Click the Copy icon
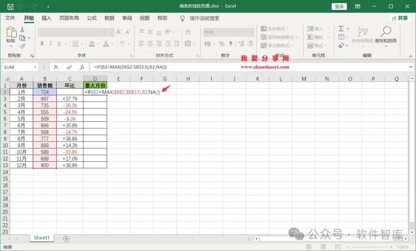Viewport: 416px width, 251px height. click(23, 38)
